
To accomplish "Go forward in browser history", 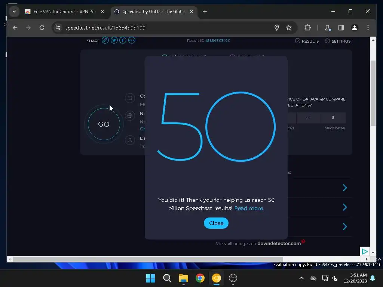I will click(28, 28).
